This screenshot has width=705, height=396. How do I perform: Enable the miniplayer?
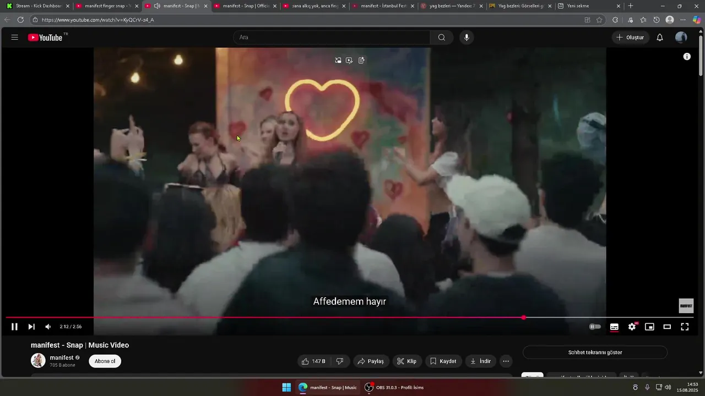(649, 327)
